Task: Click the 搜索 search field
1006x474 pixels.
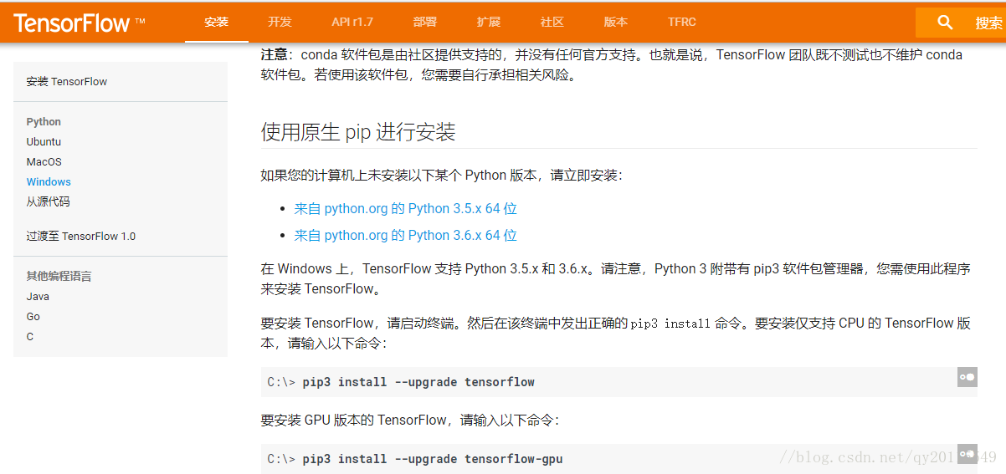Action: tap(961, 23)
